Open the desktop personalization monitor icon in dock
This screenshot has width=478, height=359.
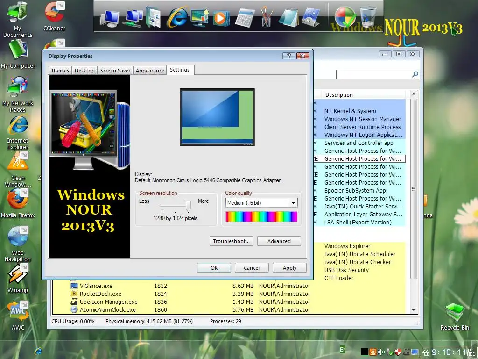click(x=199, y=17)
